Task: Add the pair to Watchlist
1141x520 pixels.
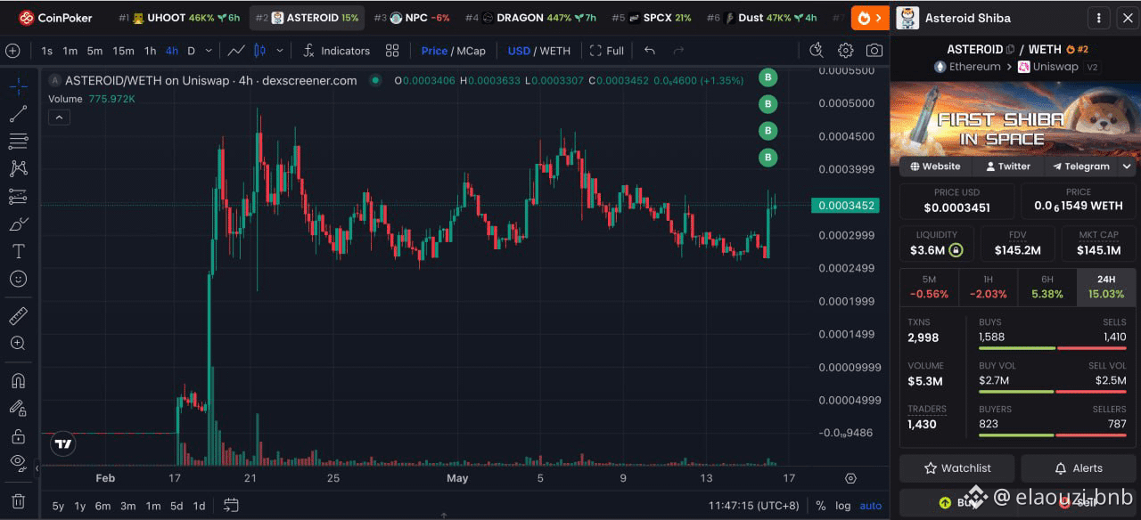Action: click(x=957, y=467)
